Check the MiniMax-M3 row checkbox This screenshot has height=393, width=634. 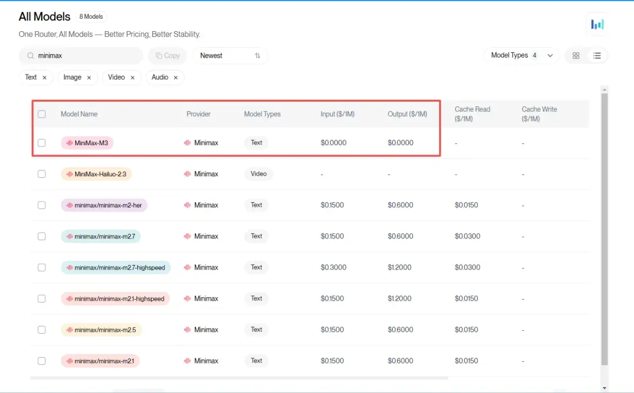(42, 143)
